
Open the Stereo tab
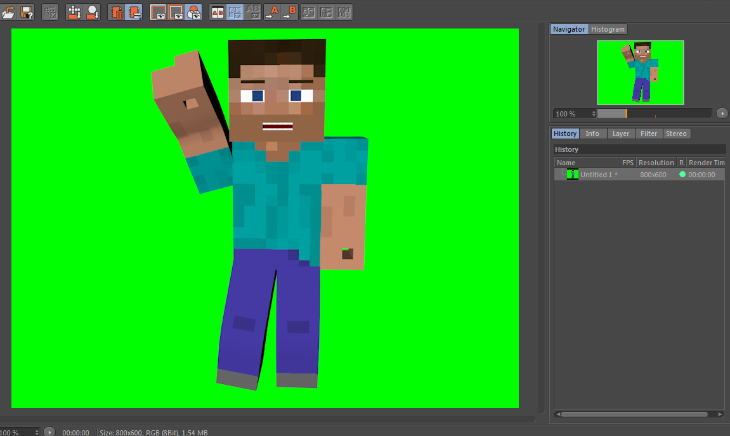coord(676,134)
